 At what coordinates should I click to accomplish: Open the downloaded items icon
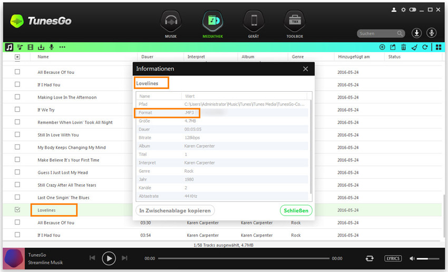pos(41,47)
